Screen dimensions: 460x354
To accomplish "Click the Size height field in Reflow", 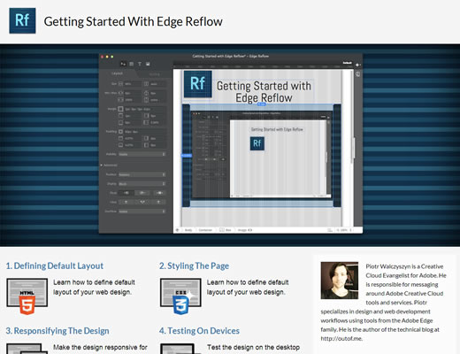I will pos(157,84).
